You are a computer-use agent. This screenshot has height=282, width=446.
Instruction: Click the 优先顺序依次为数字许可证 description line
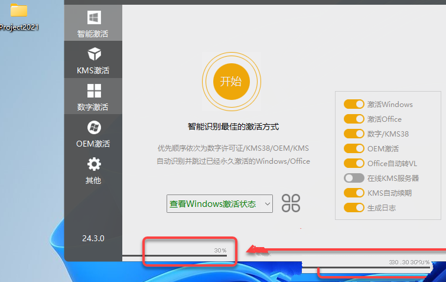pyautogui.click(x=233, y=148)
